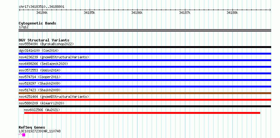Select the magenta LOC101927239 gene exon glyph
280x138 pixels.
point(24,135)
